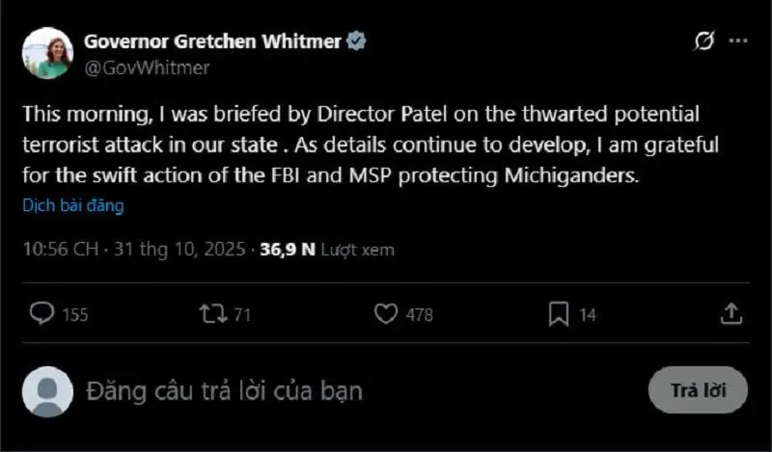
Task: Click the 478 likes count
Action: [x=419, y=314]
